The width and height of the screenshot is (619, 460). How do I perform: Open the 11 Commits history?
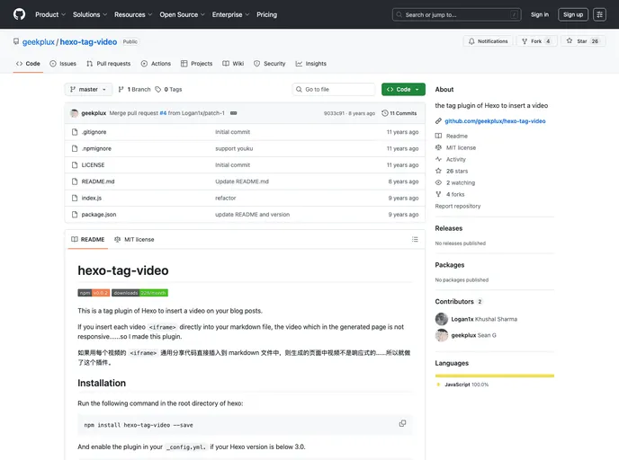click(x=399, y=113)
